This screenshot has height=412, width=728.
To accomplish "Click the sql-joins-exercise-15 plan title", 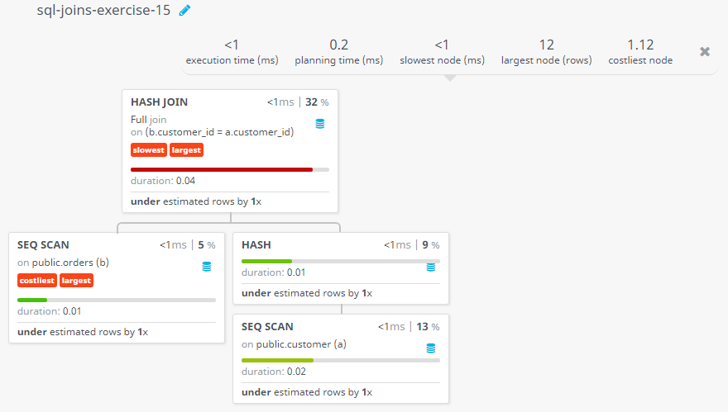I will point(103,10).
